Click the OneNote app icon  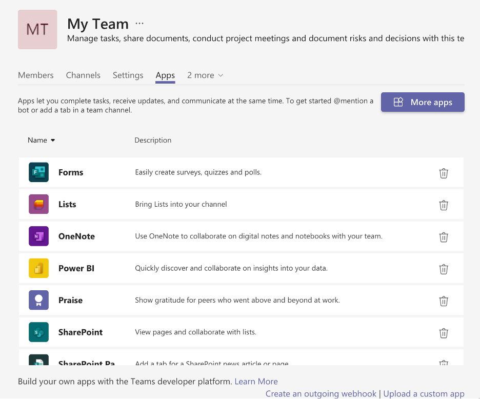[38, 236]
